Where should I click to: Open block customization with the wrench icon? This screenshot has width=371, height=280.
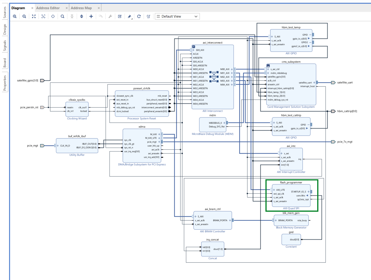coord(110,16)
